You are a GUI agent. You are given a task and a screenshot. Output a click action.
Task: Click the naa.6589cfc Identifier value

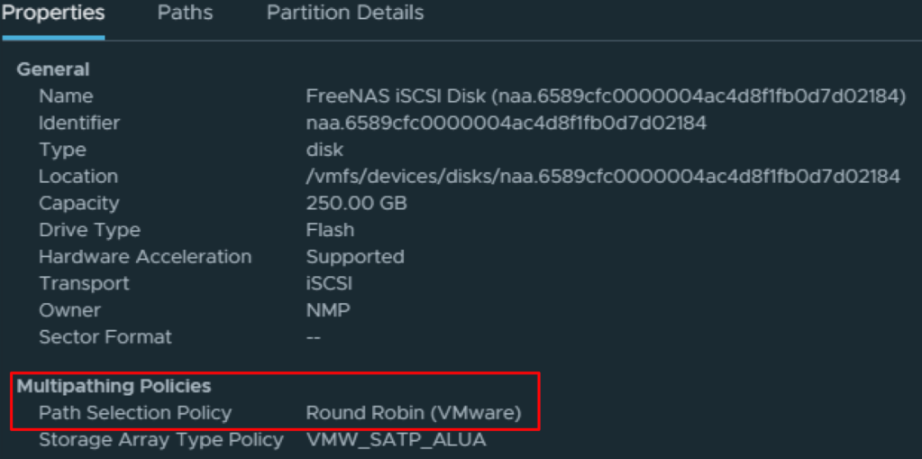coord(506,123)
